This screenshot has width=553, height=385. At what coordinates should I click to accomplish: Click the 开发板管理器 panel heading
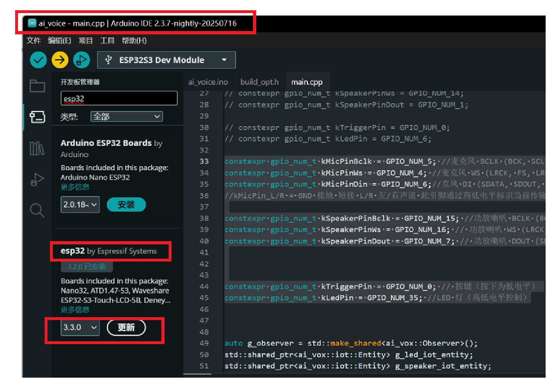80,82
